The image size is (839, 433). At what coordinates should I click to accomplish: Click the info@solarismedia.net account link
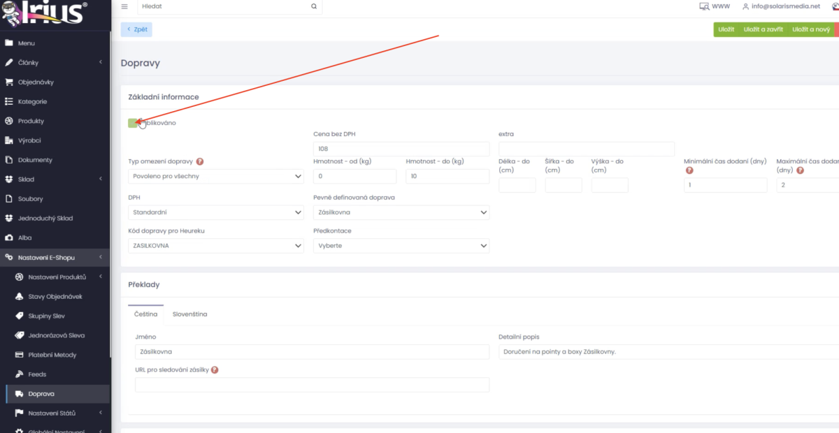(x=786, y=6)
